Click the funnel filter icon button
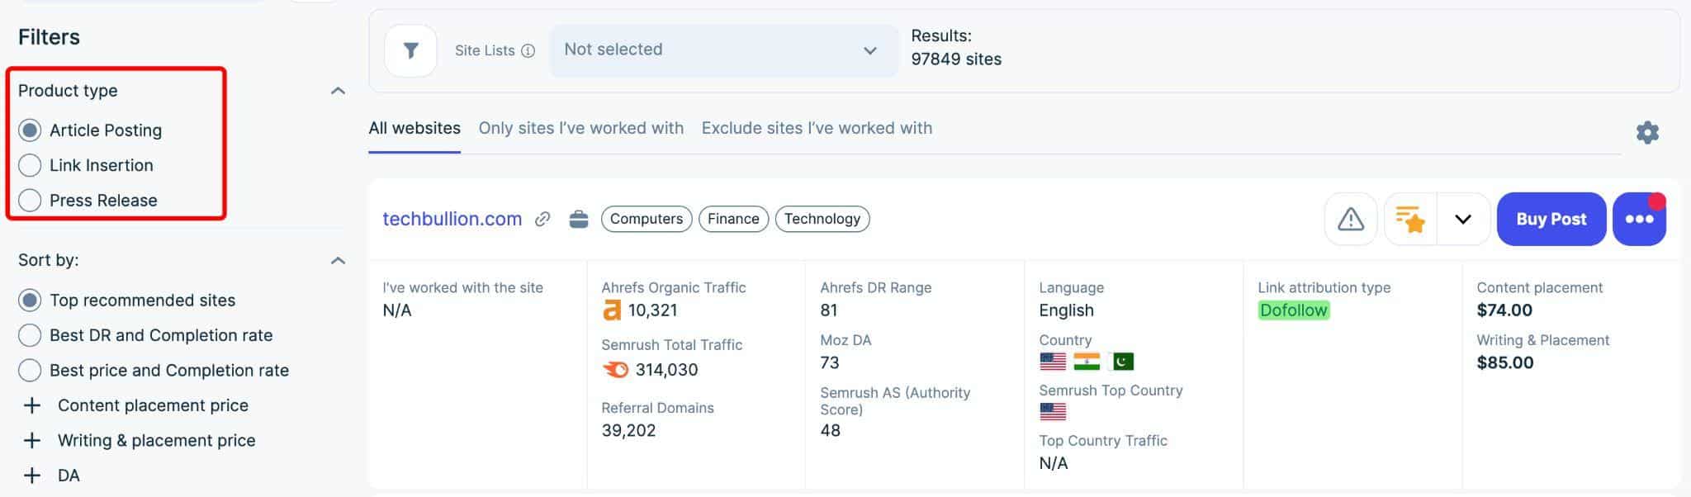Viewport: 1691px width, 497px height. 410,51
